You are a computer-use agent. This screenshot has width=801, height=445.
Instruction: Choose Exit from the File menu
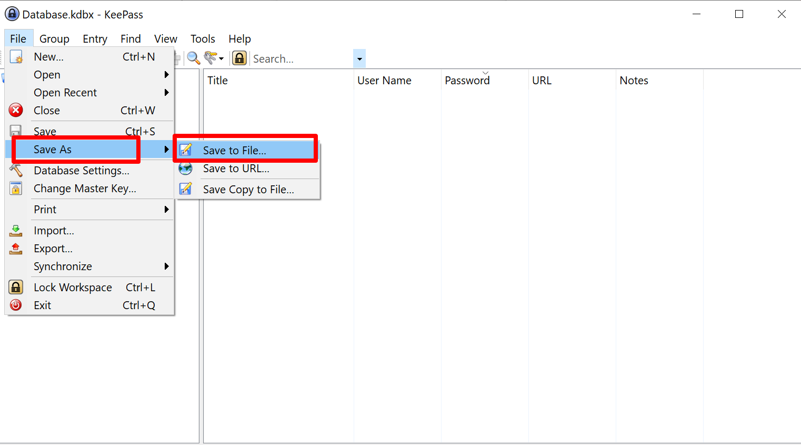pos(89,305)
